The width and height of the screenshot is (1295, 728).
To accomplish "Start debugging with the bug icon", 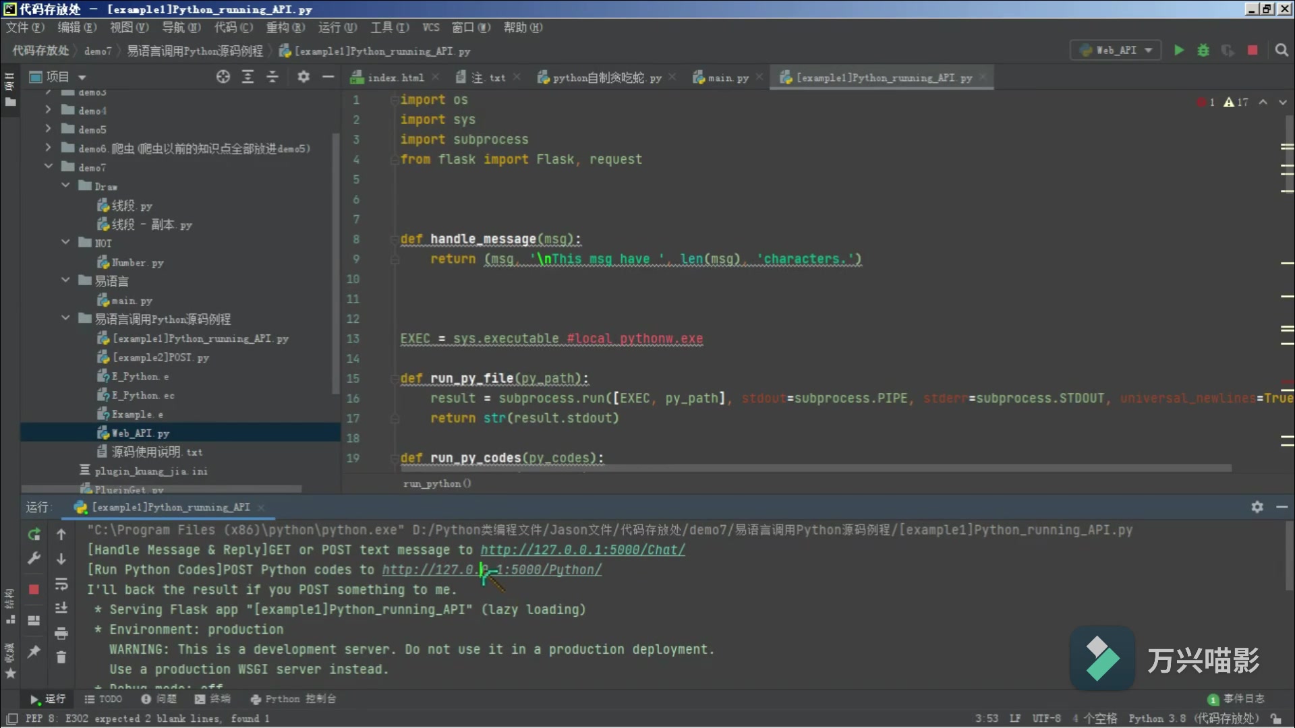I will pyautogui.click(x=1203, y=51).
